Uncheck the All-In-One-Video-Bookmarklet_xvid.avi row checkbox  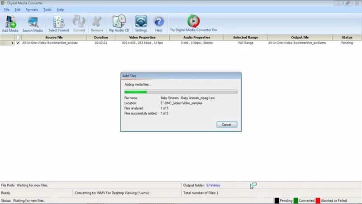tap(18, 43)
